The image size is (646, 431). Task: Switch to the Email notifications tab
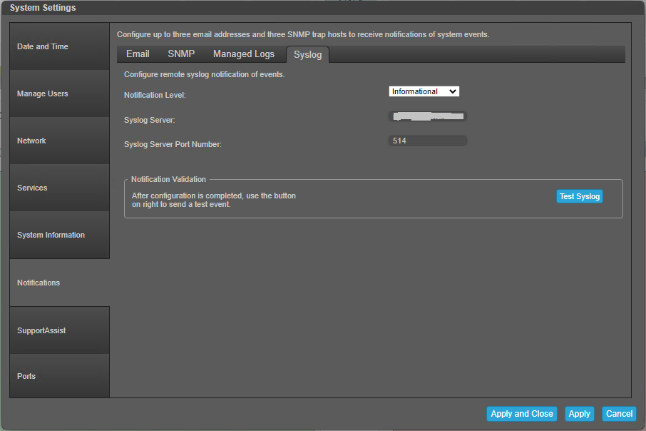pos(138,54)
